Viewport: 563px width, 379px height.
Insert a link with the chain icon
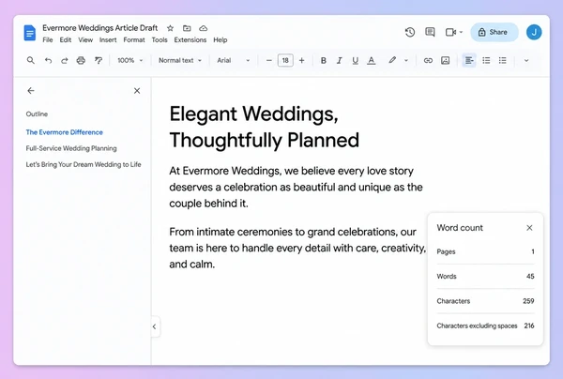(428, 60)
